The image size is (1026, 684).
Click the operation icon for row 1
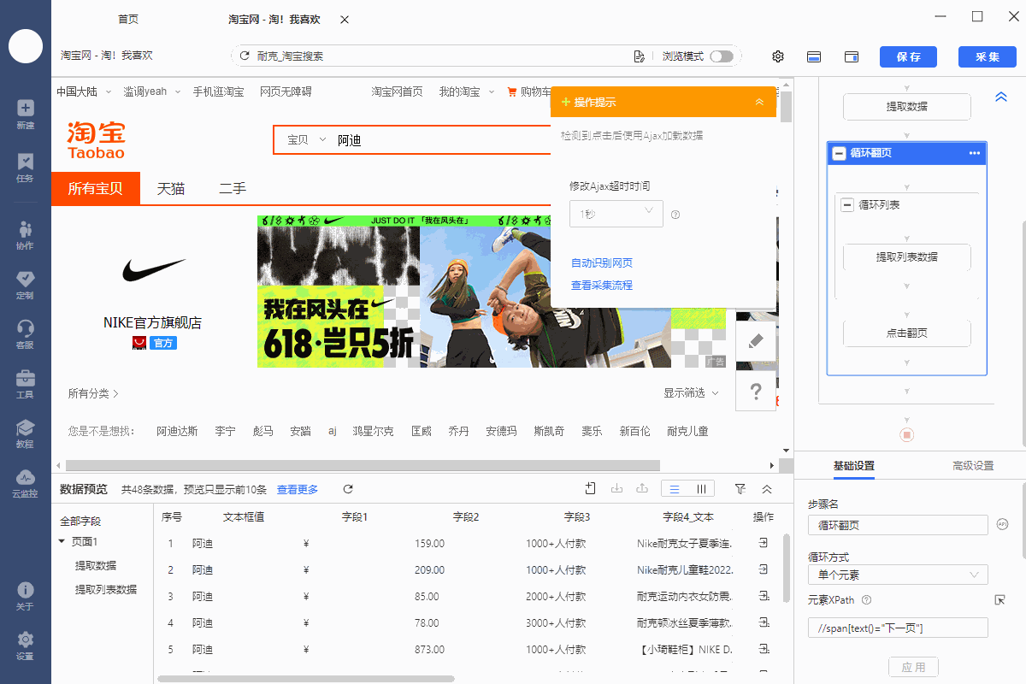tap(763, 543)
